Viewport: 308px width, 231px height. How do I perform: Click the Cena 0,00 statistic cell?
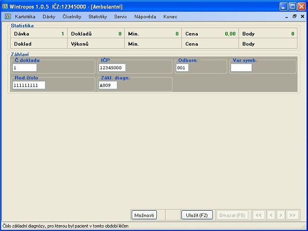pos(210,34)
